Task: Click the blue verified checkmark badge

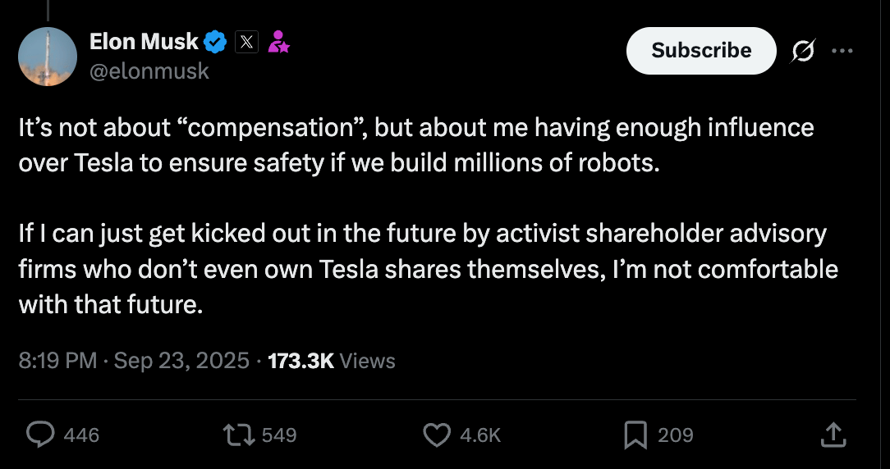Action: 217,41
